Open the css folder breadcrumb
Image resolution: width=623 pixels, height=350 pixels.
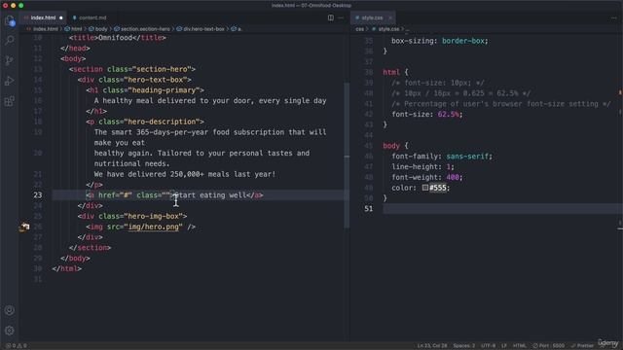click(x=359, y=29)
